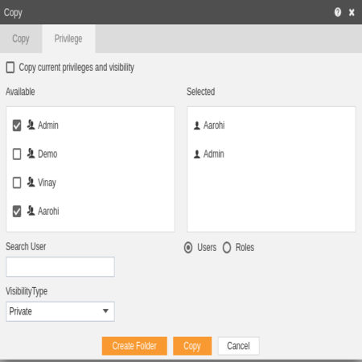Enable Copy current privileges and visibility checkbox

(x=10, y=68)
